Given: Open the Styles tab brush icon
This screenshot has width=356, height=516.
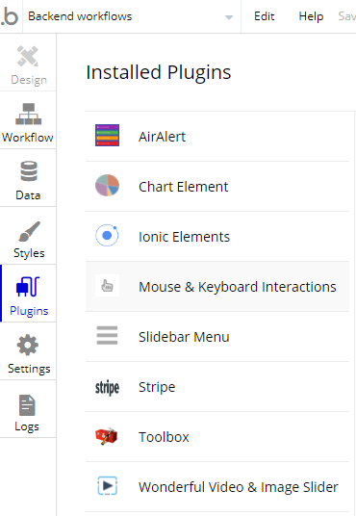Looking at the screenshot, I should click(29, 231).
